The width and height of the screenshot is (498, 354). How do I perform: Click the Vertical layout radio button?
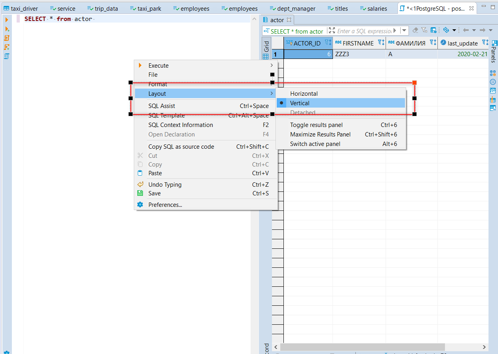[281, 103]
